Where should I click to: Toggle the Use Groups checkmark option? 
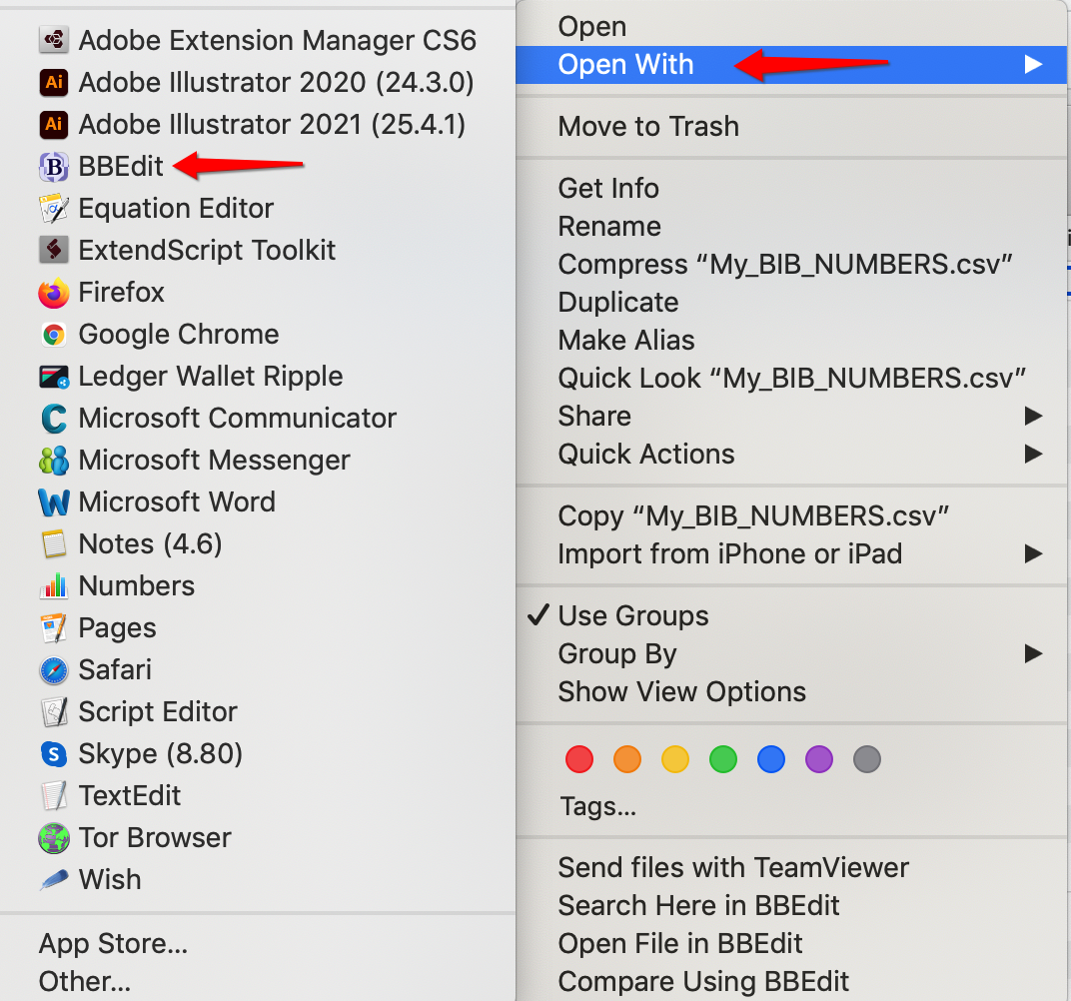tap(632, 616)
